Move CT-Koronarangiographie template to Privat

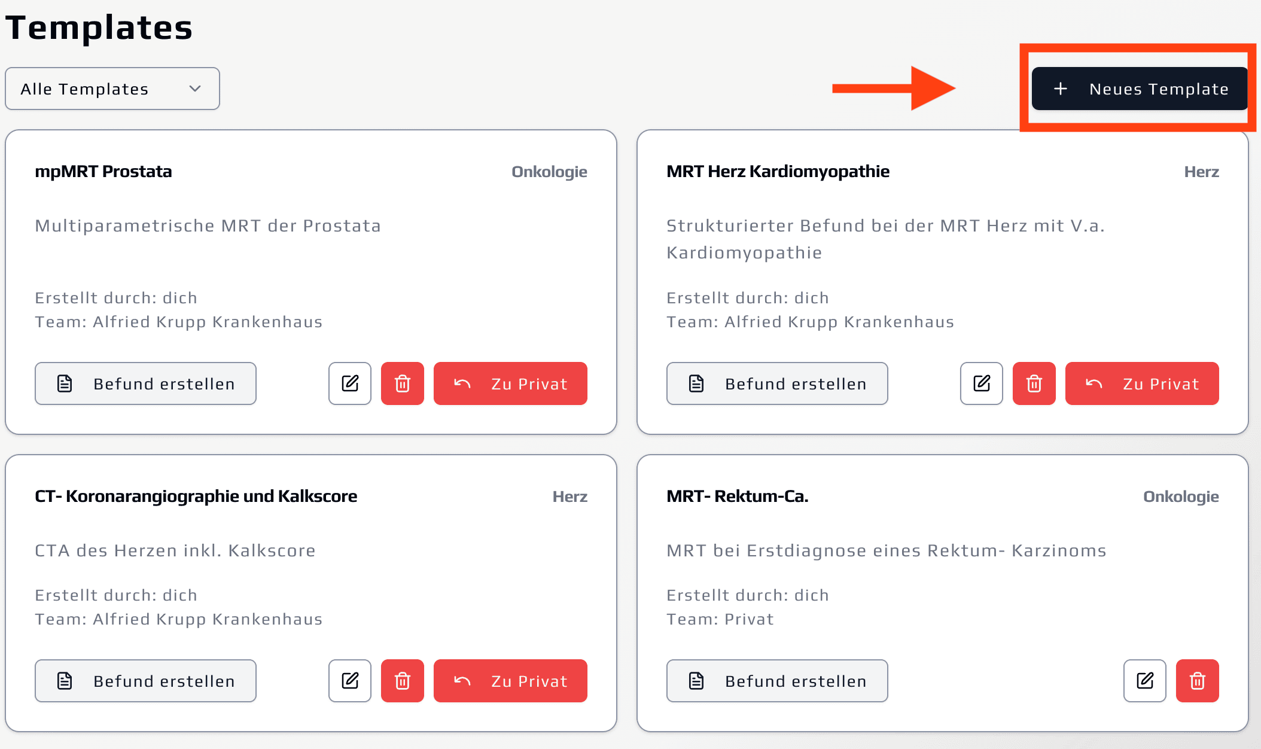(510, 681)
